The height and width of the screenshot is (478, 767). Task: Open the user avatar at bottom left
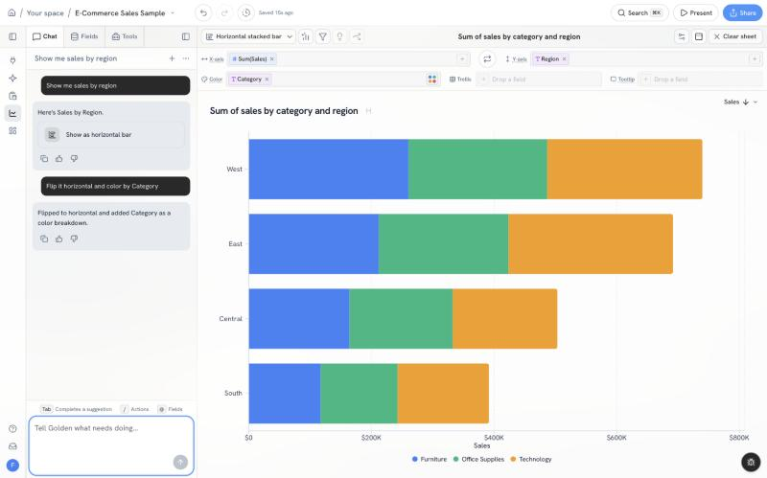click(12, 466)
